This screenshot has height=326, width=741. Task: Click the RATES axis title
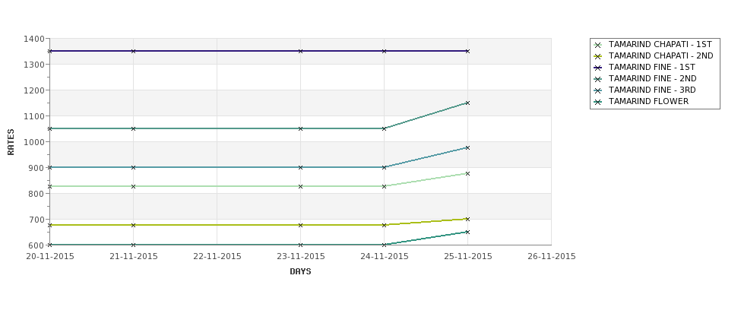click(11, 142)
